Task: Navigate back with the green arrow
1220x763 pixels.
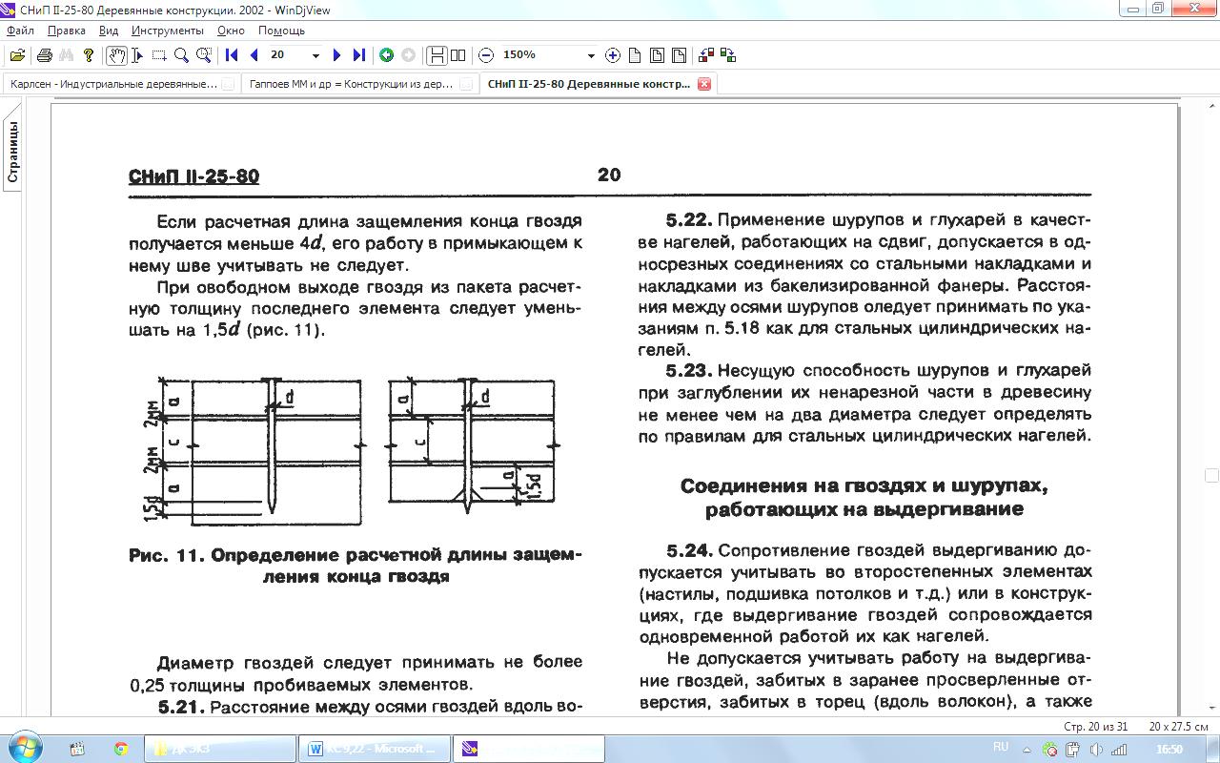Action: (386, 55)
